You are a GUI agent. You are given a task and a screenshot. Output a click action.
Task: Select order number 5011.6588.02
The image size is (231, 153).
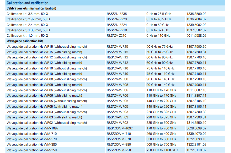[x=196, y=36]
